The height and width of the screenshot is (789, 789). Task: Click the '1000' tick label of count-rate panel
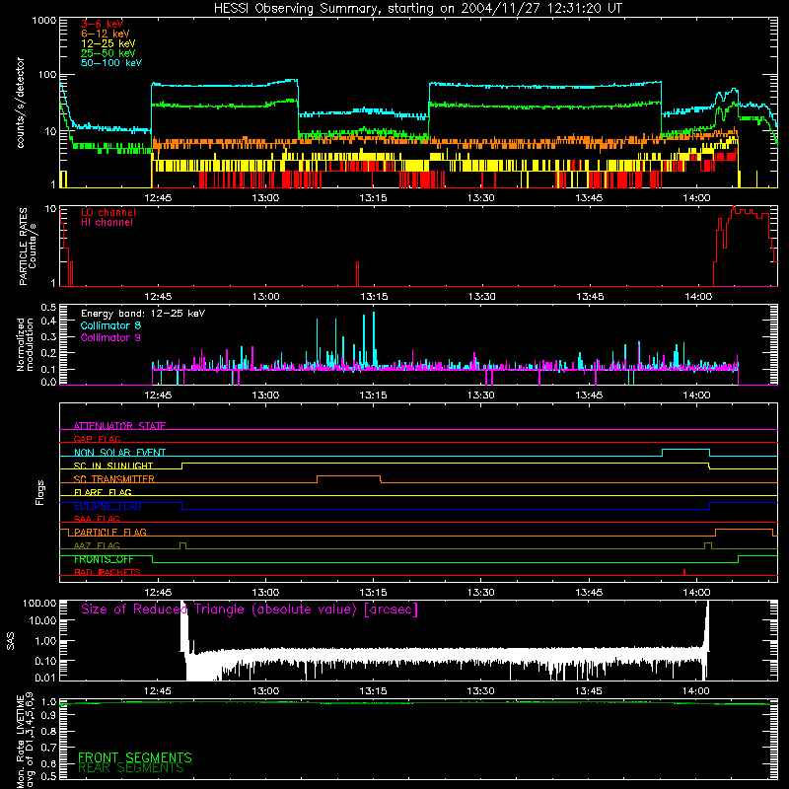click(43, 21)
